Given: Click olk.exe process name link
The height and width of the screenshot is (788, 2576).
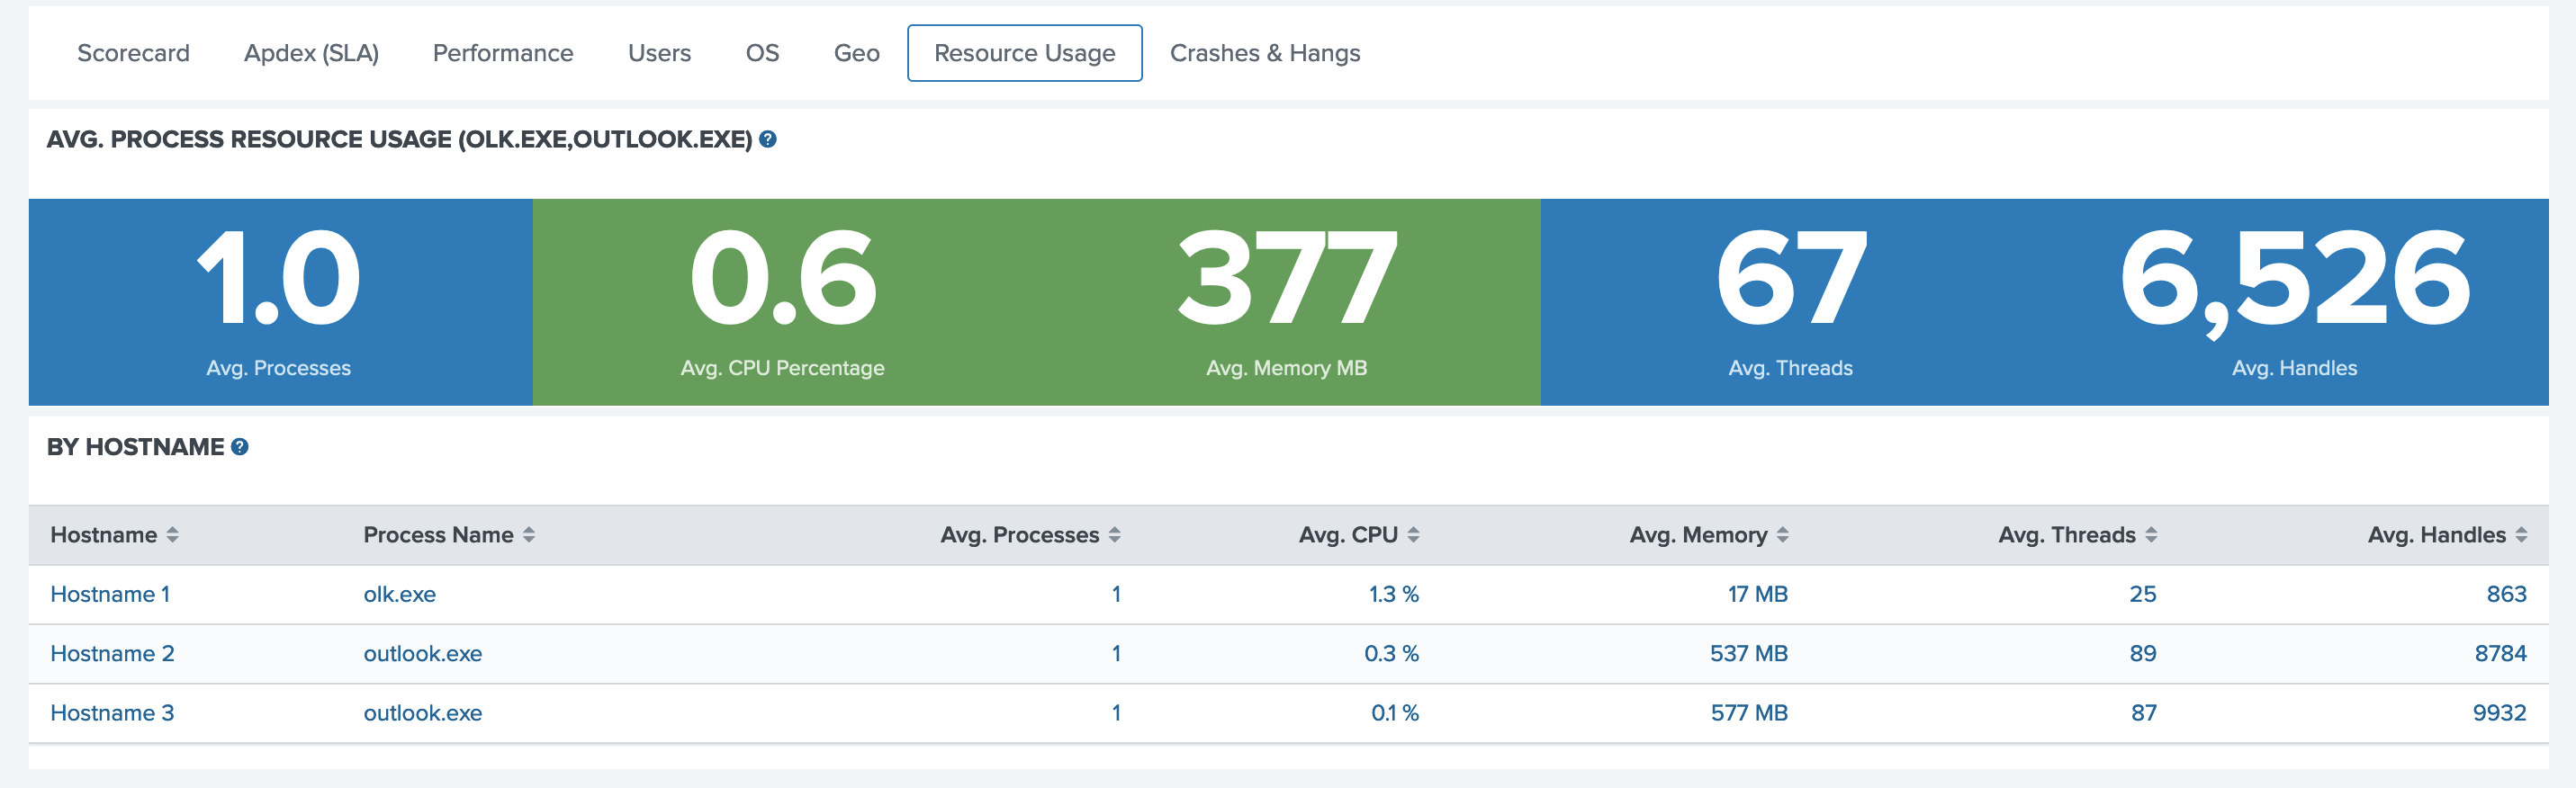Looking at the screenshot, I should [399, 594].
